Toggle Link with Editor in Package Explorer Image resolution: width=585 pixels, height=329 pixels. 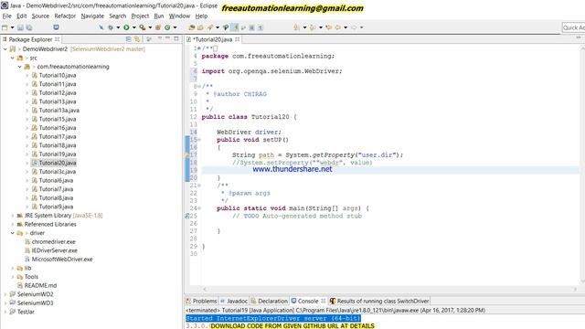click(137, 39)
